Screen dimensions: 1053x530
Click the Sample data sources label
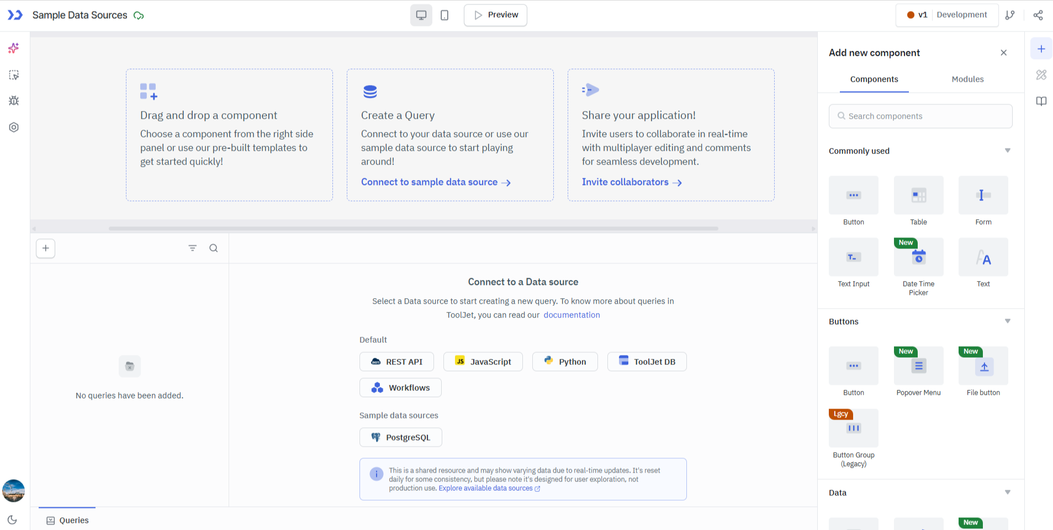point(399,415)
